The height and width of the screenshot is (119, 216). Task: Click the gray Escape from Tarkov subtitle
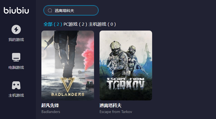pos(116,112)
